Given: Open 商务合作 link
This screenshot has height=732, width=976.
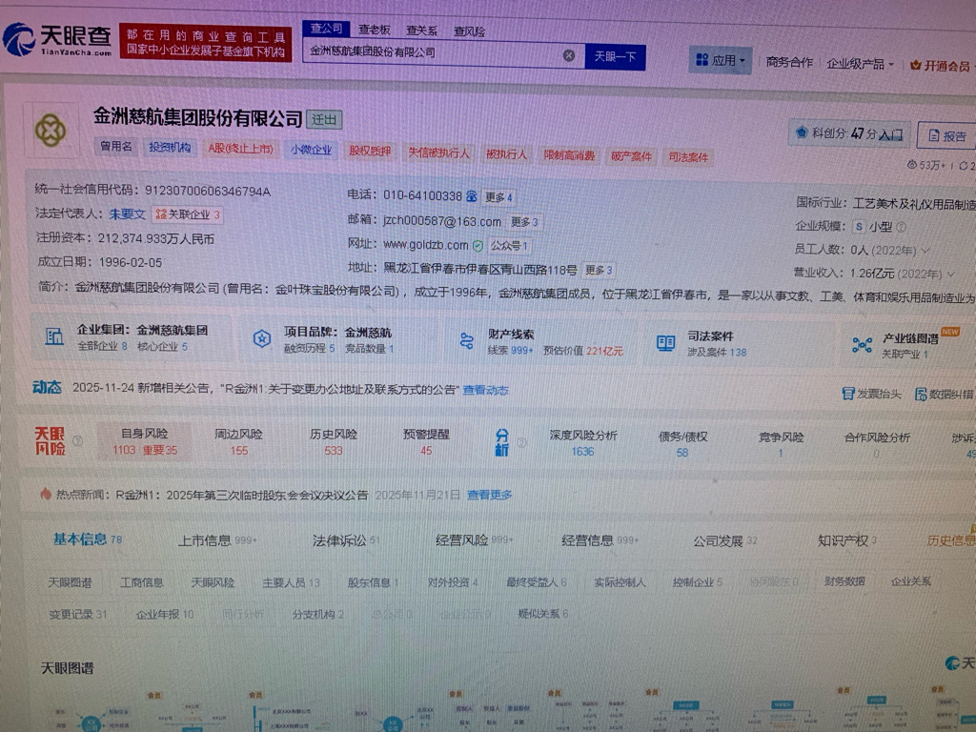Looking at the screenshot, I should click(789, 62).
